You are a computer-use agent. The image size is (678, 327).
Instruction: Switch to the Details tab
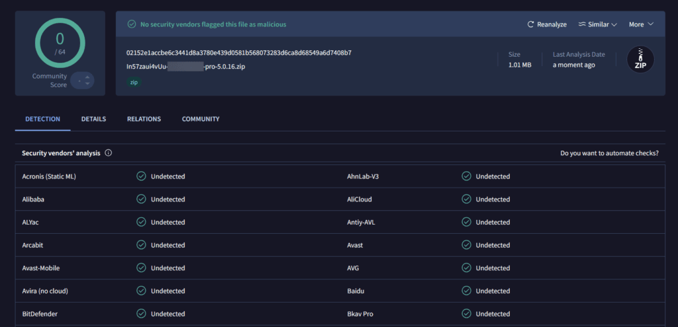click(93, 119)
